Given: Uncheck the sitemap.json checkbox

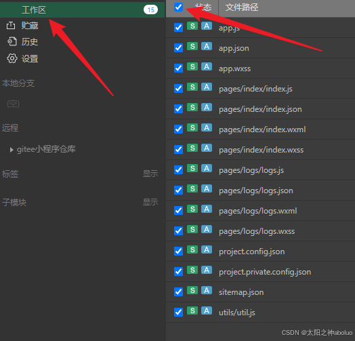Looking at the screenshot, I should pyautogui.click(x=178, y=292).
